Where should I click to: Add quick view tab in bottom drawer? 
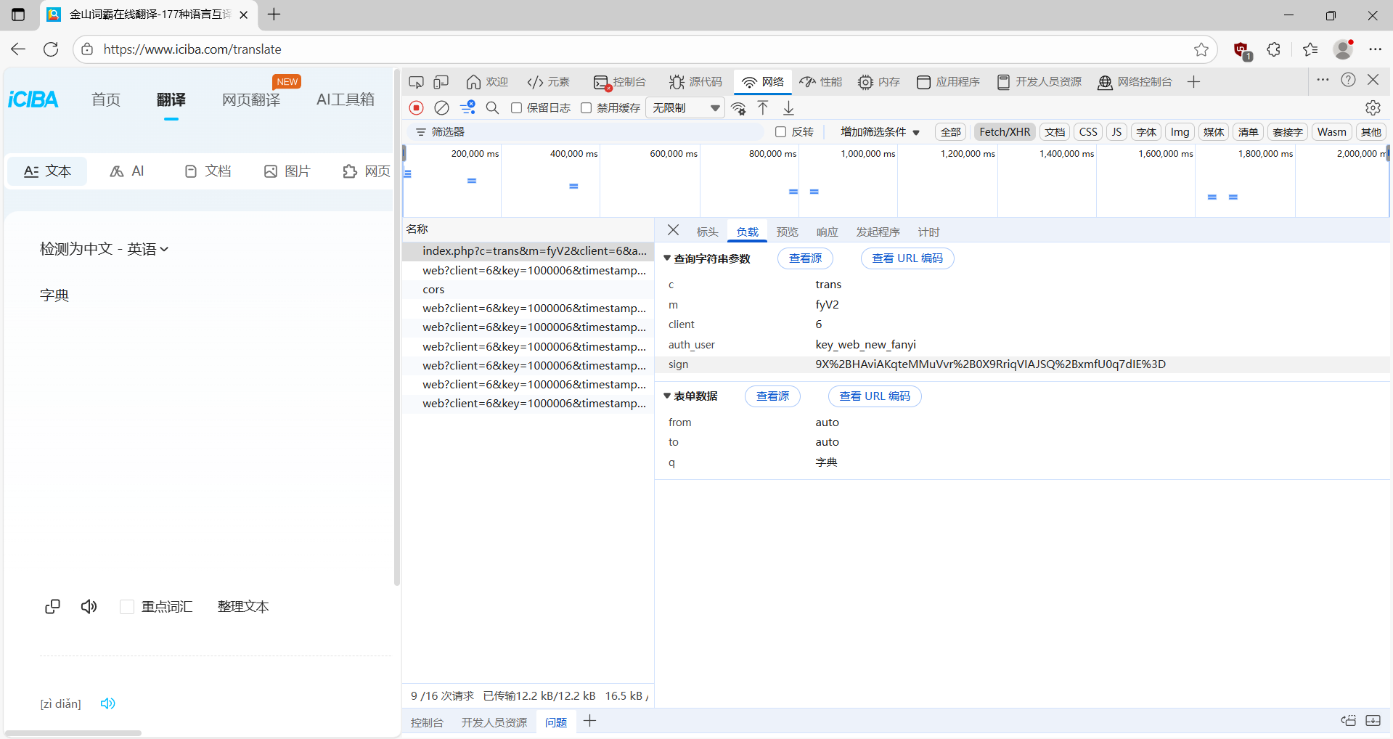590,721
